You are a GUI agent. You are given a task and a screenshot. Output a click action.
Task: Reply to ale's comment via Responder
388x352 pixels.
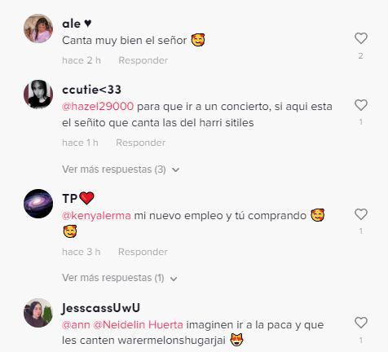[143, 60]
